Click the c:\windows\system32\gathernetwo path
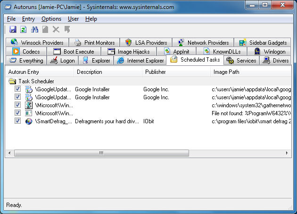 [x=251, y=105]
